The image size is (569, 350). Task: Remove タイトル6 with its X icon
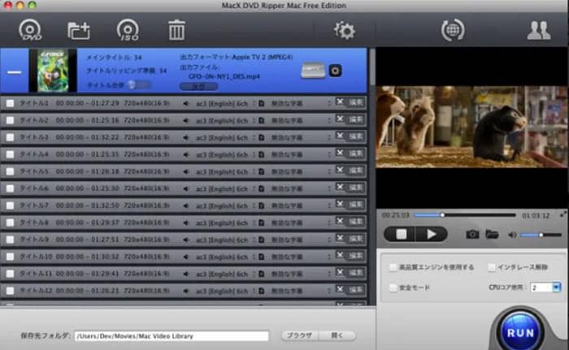click(340, 187)
